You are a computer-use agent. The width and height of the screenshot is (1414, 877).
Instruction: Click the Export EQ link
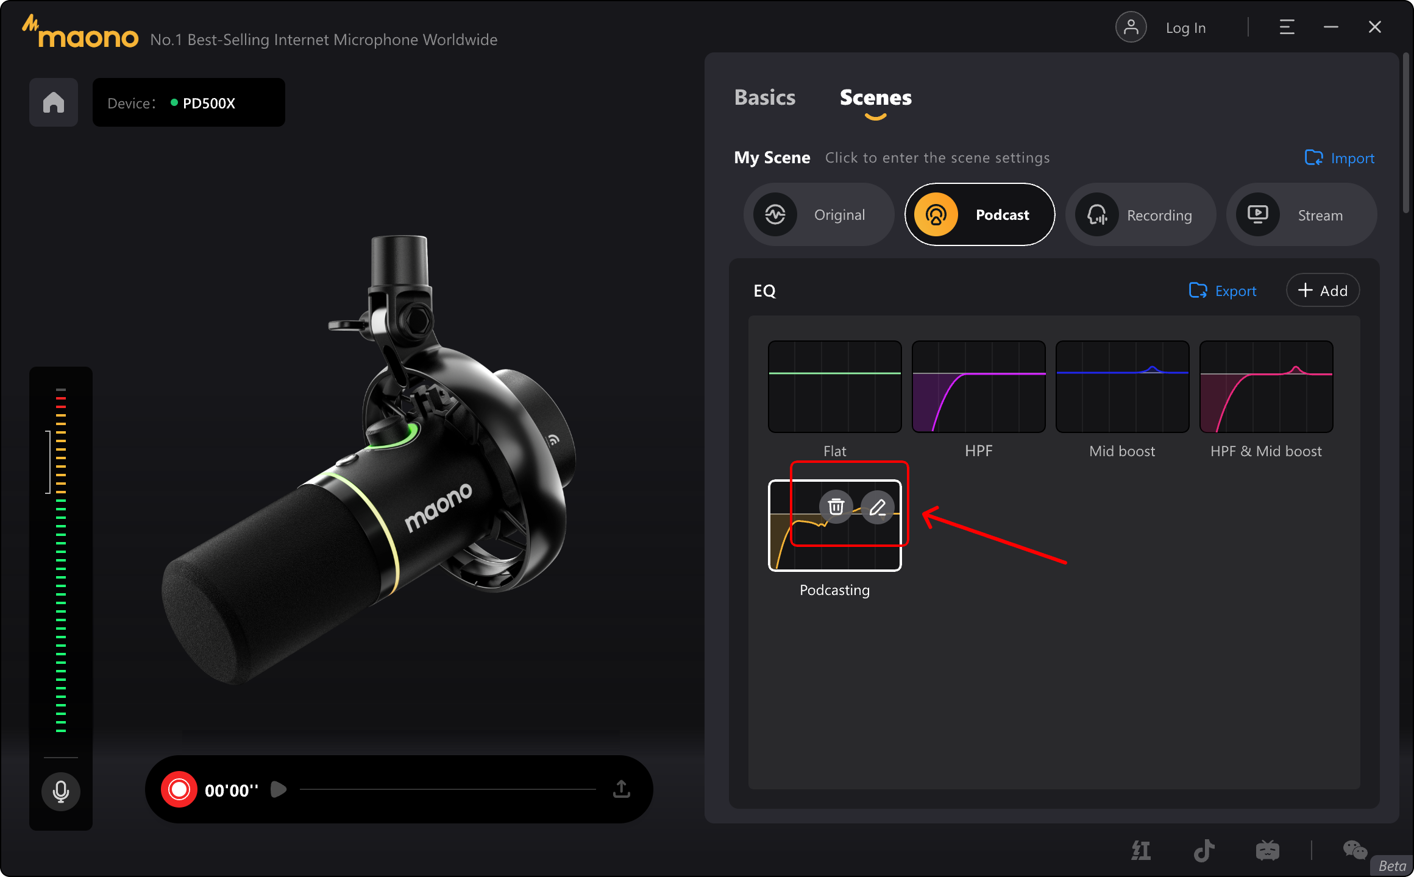[1223, 291]
